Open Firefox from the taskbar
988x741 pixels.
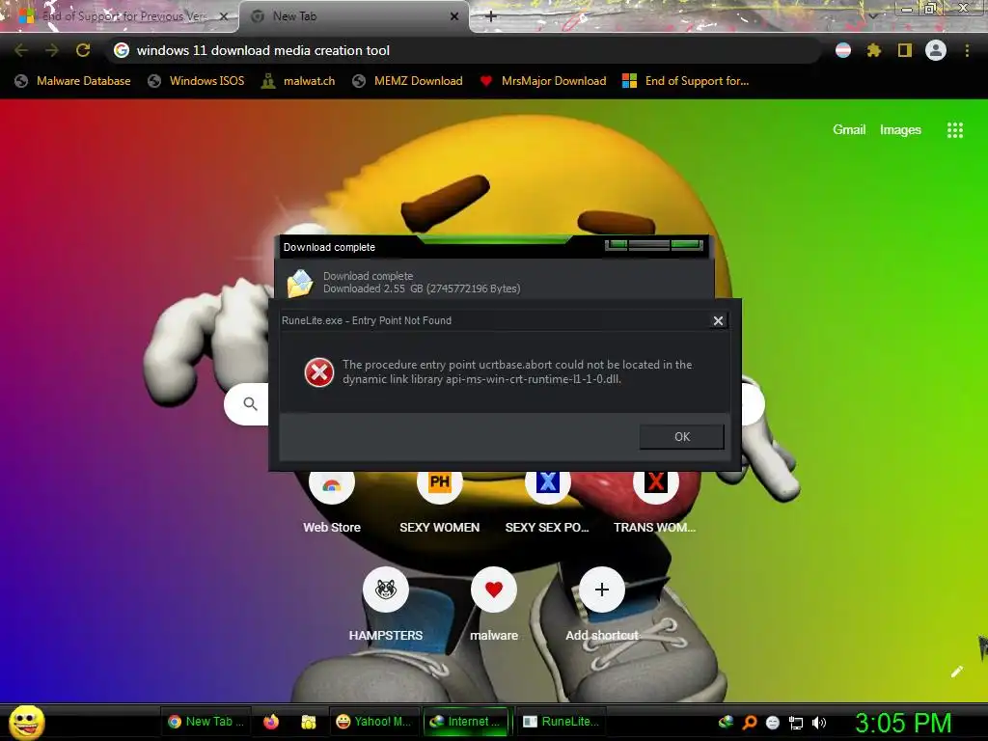[271, 722]
